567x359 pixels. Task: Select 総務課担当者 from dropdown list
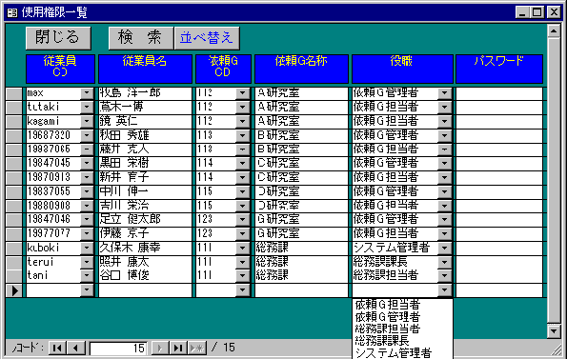387,329
